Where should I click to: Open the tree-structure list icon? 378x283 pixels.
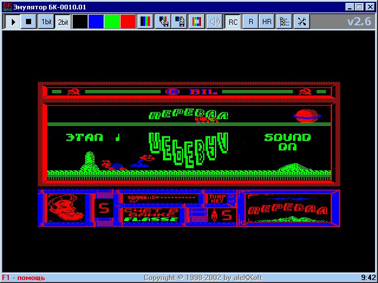point(284,22)
